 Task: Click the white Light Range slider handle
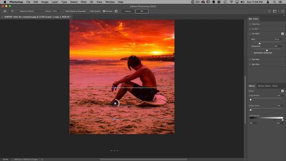pos(283,120)
